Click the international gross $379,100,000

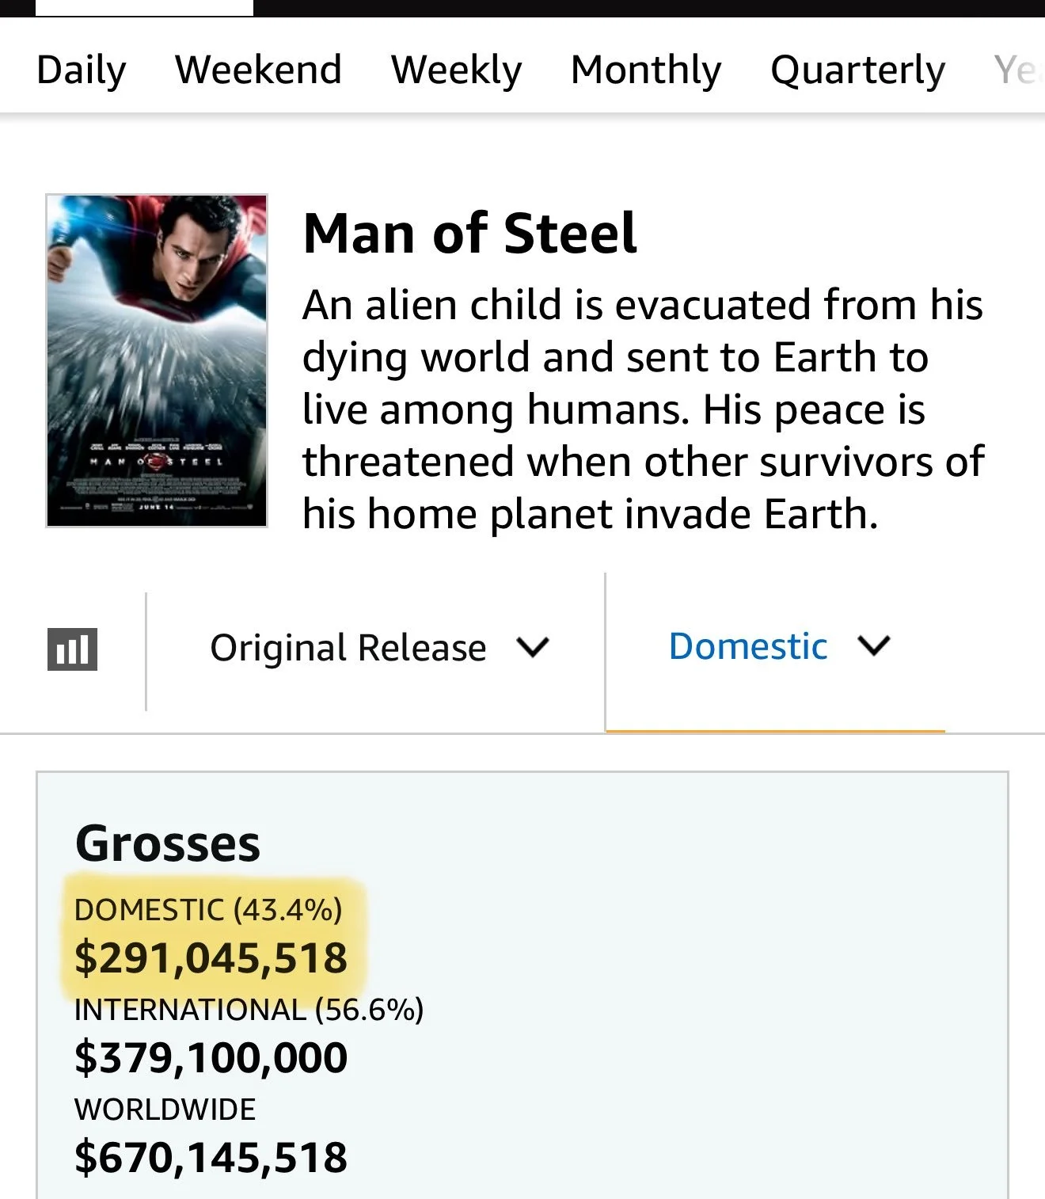click(x=211, y=1058)
